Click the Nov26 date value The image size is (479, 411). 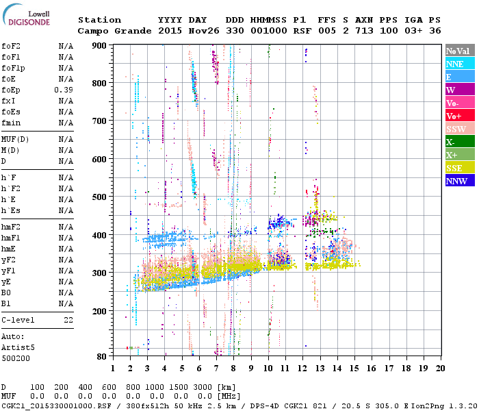(204, 31)
